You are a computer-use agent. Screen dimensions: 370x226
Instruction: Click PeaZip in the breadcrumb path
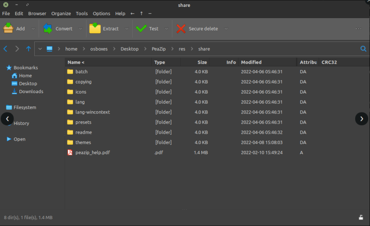pyautogui.click(x=159, y=49)
